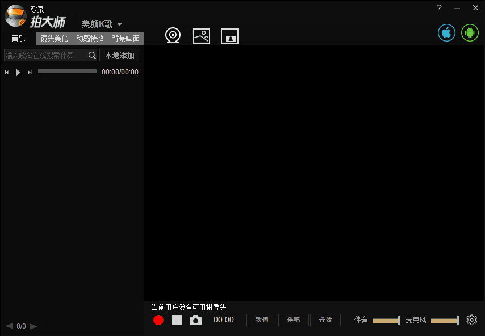Switch to the 镜头美化 tab
The image size is (485, 336).
54,39
